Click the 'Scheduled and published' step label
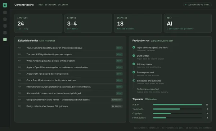 point(149,81)
